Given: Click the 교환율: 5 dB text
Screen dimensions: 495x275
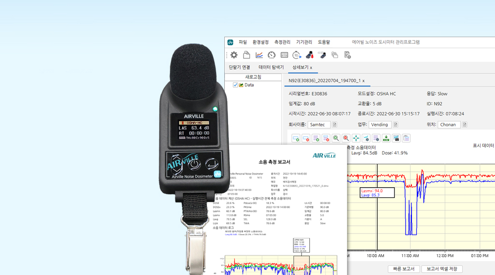Looking at the screenshot, I should click(x=369, y=104).
